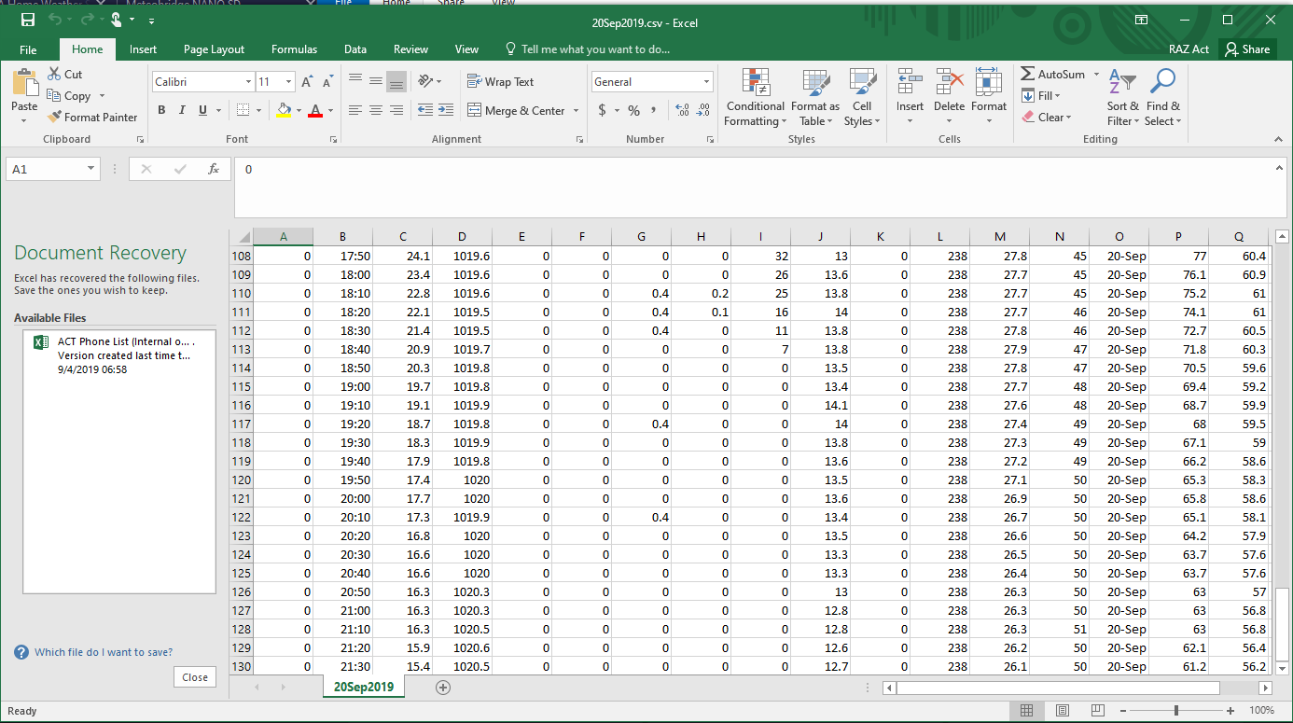Toggle Bold formatting

pyautogui.click(x=160, y=111)
